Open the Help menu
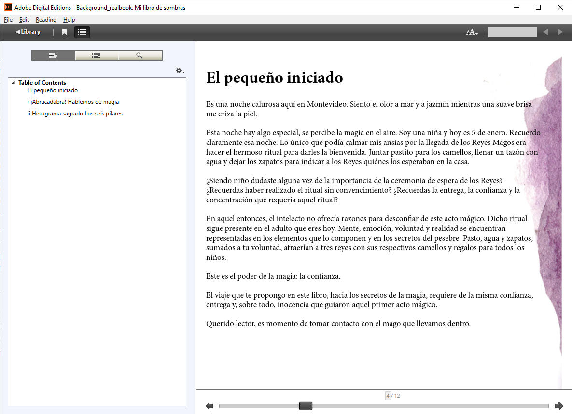This screenshot has width=572, height=414. (x=69, y=20)
